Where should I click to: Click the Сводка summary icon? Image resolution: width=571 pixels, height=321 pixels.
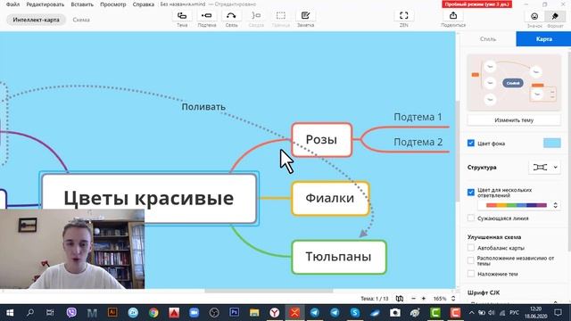[x=256, y=16]
